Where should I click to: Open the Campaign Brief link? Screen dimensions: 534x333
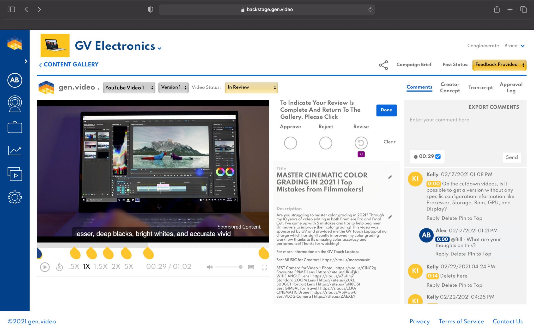[x=414, y=65]
